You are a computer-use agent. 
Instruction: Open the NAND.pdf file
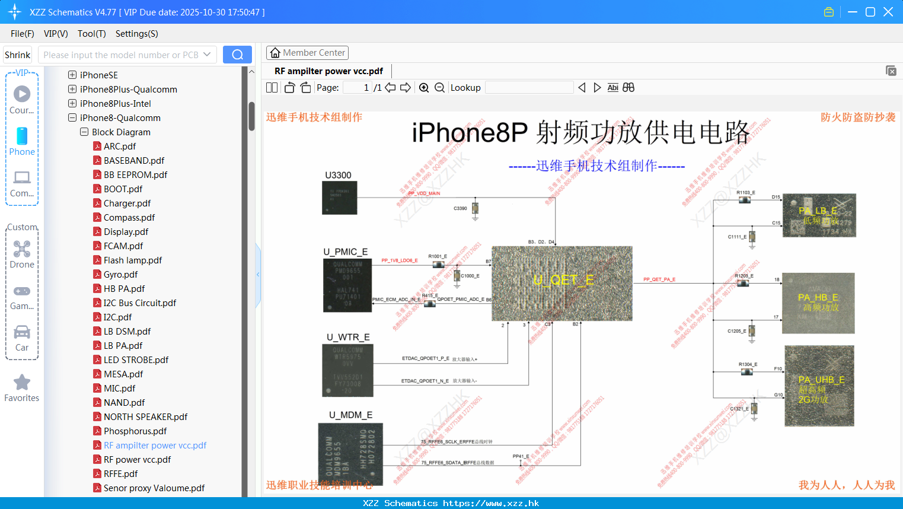tap(124, 402)
